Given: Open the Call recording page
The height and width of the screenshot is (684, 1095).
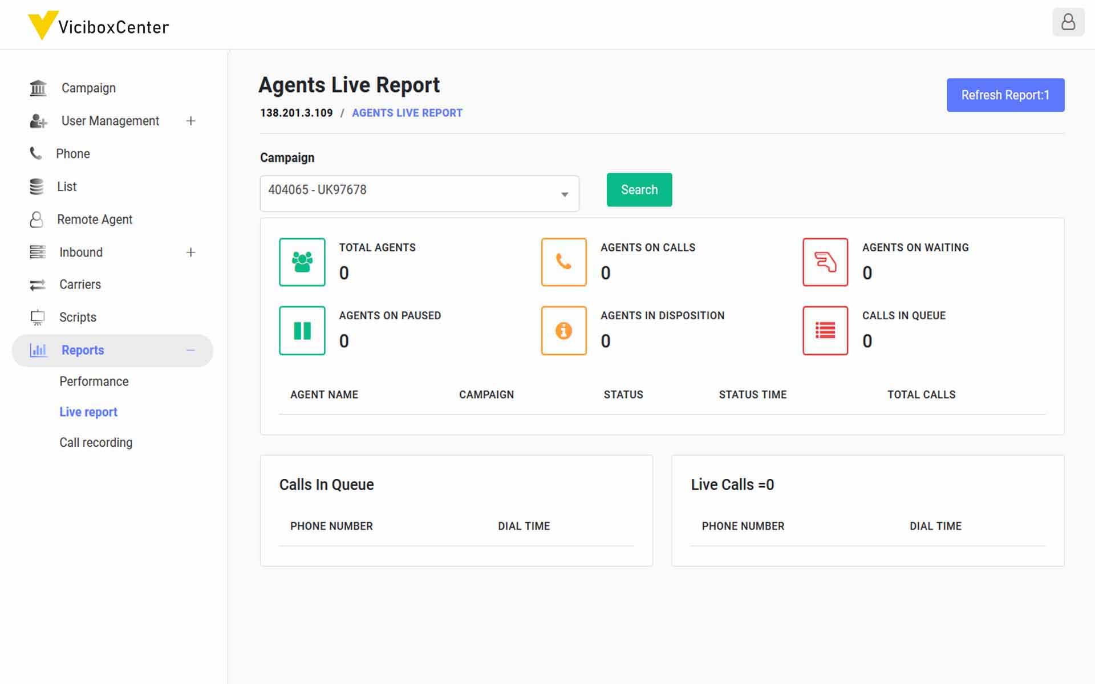Looking at the screenshot, I should tap(96, 442).
